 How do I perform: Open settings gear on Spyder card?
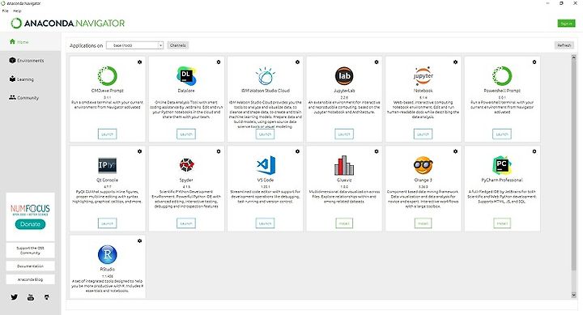point(219,151)
